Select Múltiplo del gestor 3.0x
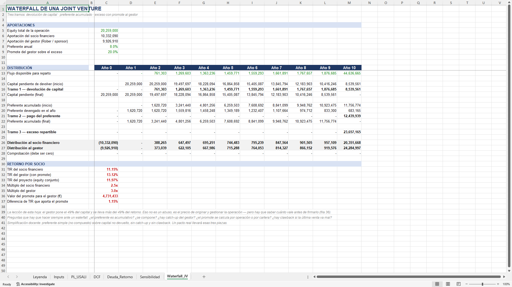The height and width of the screenshot is (287, 512). [106, 191]
